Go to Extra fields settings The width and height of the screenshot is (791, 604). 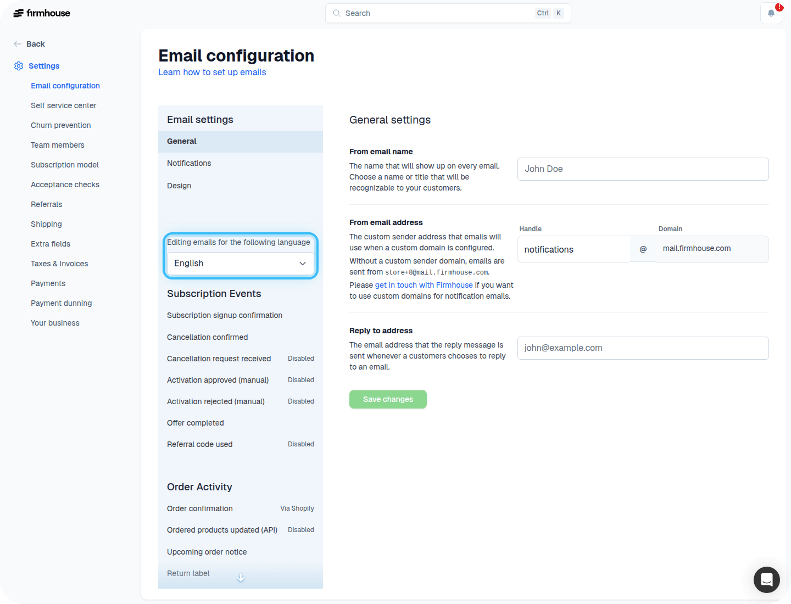tap(51, 244)
